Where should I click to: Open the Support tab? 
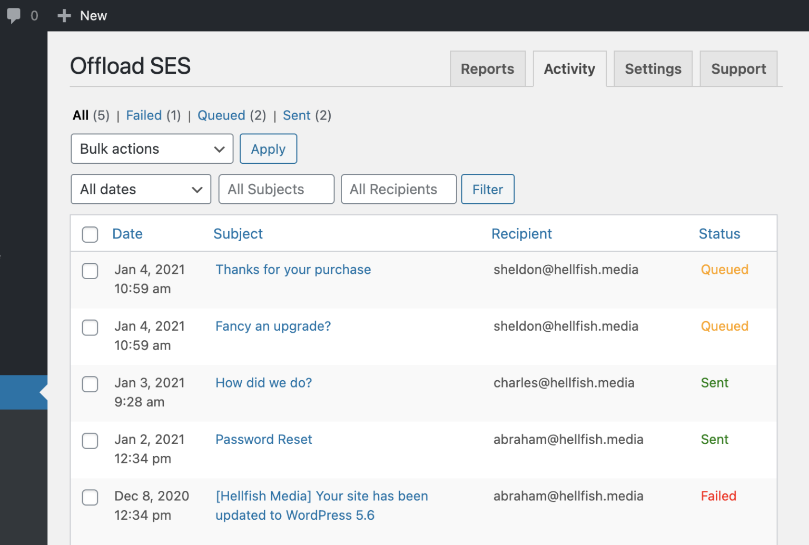point(738,68)
